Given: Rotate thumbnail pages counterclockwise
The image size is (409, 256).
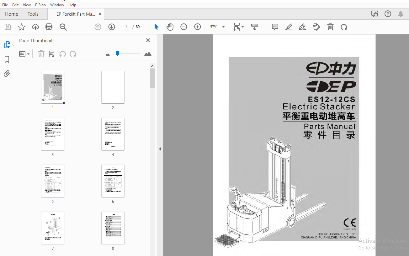Looking at the screenshot, I should coord(62,54).
